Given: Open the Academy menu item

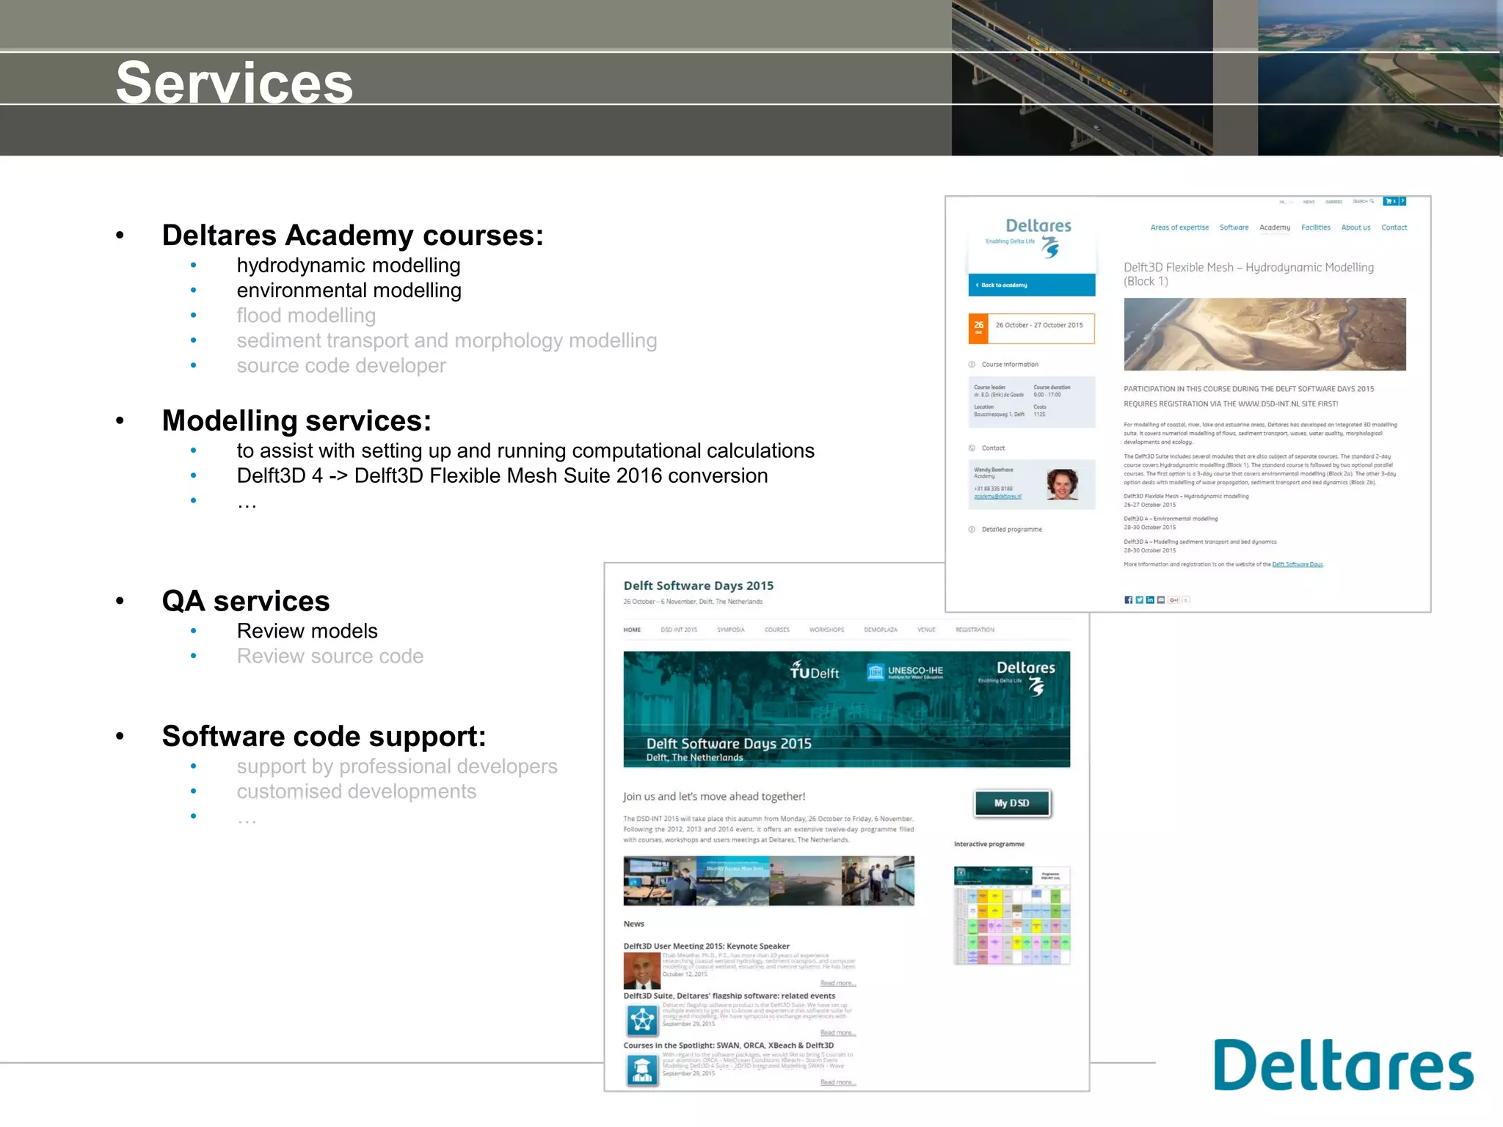Looking at the screenshot, I should point(1275,227).
